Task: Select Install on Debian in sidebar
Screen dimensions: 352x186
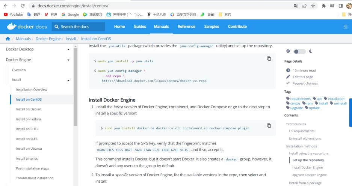Action: (x=29, y=109)
